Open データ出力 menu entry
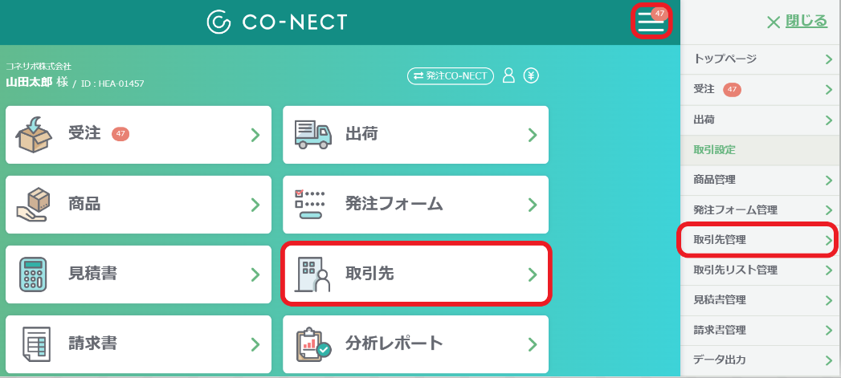This screenshot has height=378, width=841. (761, 360)
